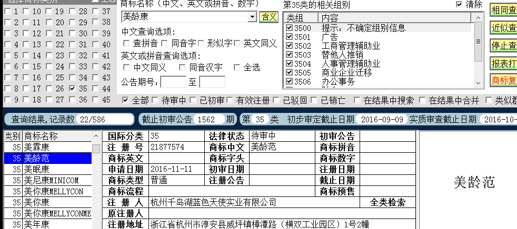Click the red 商标复 button
Viewport: 517px width, 229px height.
coord(503,80)
